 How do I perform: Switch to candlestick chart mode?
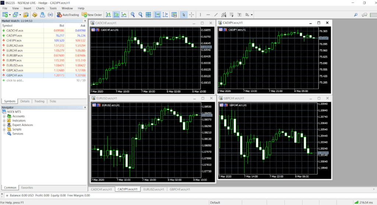[x=116, y=15]
